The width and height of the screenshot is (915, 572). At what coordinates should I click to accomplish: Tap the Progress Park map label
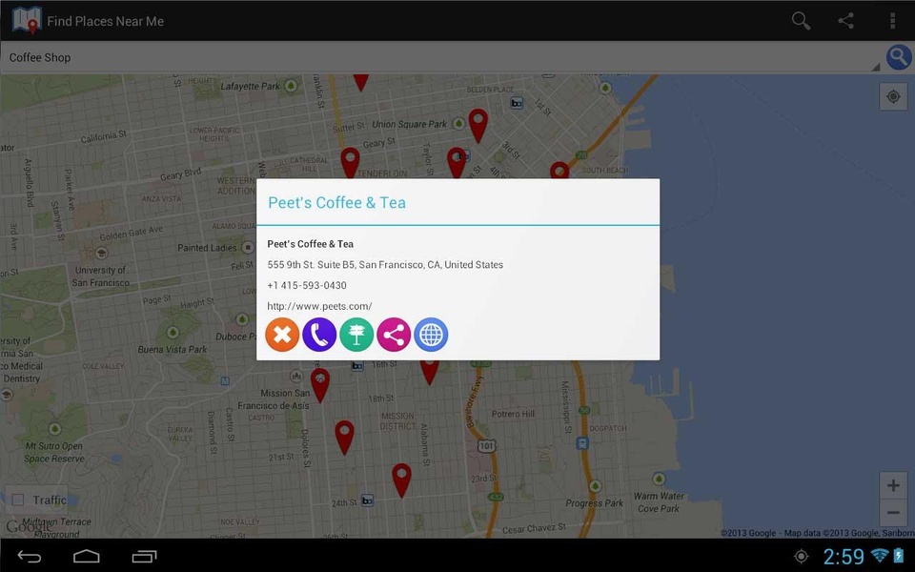coord(594,503)
